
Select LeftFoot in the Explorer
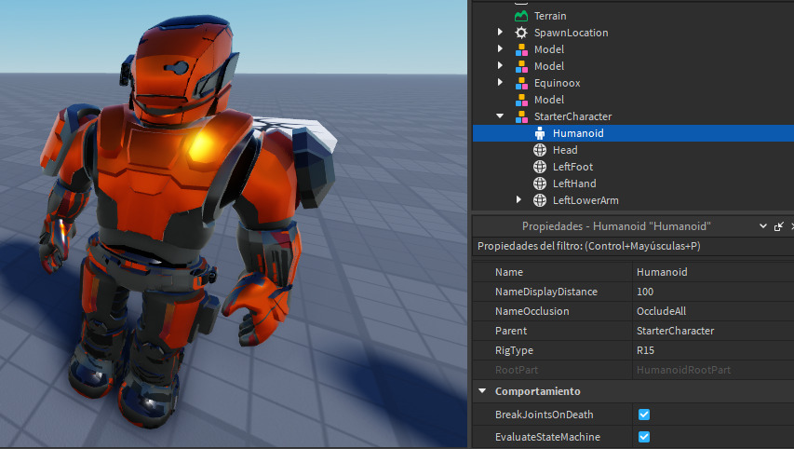(x=572, y=167)
